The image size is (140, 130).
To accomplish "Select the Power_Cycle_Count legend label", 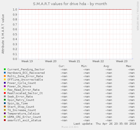I will pos(22,83).
